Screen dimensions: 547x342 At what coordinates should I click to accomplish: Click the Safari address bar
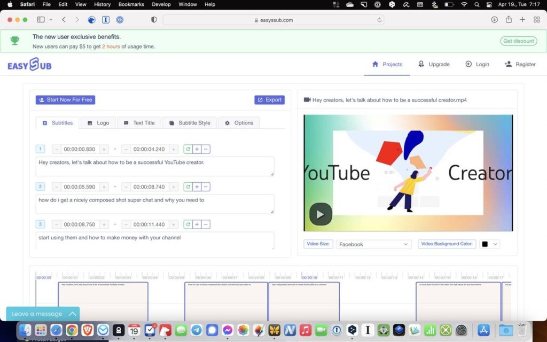coord(273,20)
